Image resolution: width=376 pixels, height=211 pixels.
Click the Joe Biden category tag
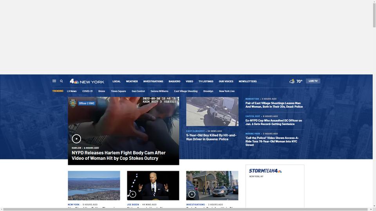click(x=133, y=204)
